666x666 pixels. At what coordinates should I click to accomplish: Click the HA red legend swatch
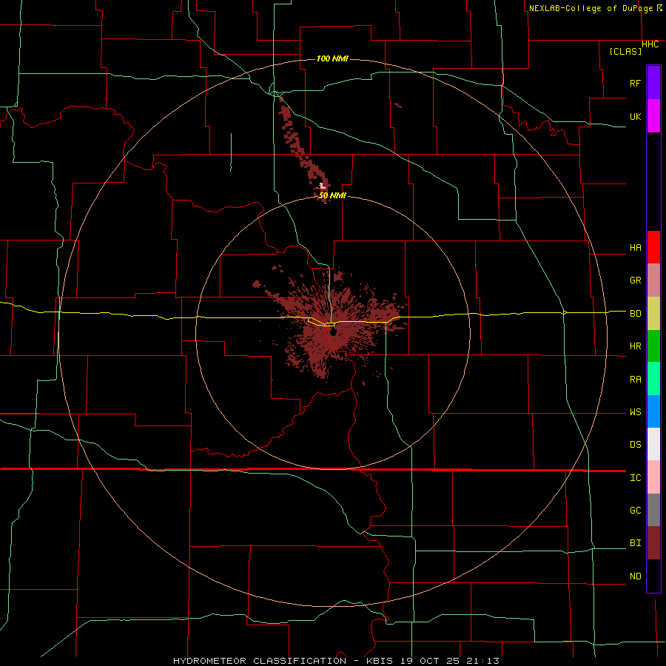(653, 247)
